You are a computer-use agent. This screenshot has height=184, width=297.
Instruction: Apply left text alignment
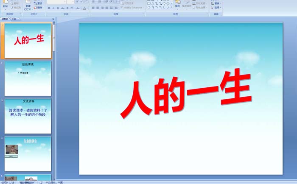point(93,8)
